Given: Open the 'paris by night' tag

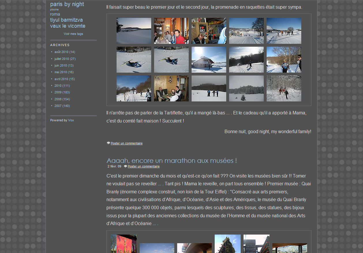Looking at the screenshot, I should tap(67, 4).
